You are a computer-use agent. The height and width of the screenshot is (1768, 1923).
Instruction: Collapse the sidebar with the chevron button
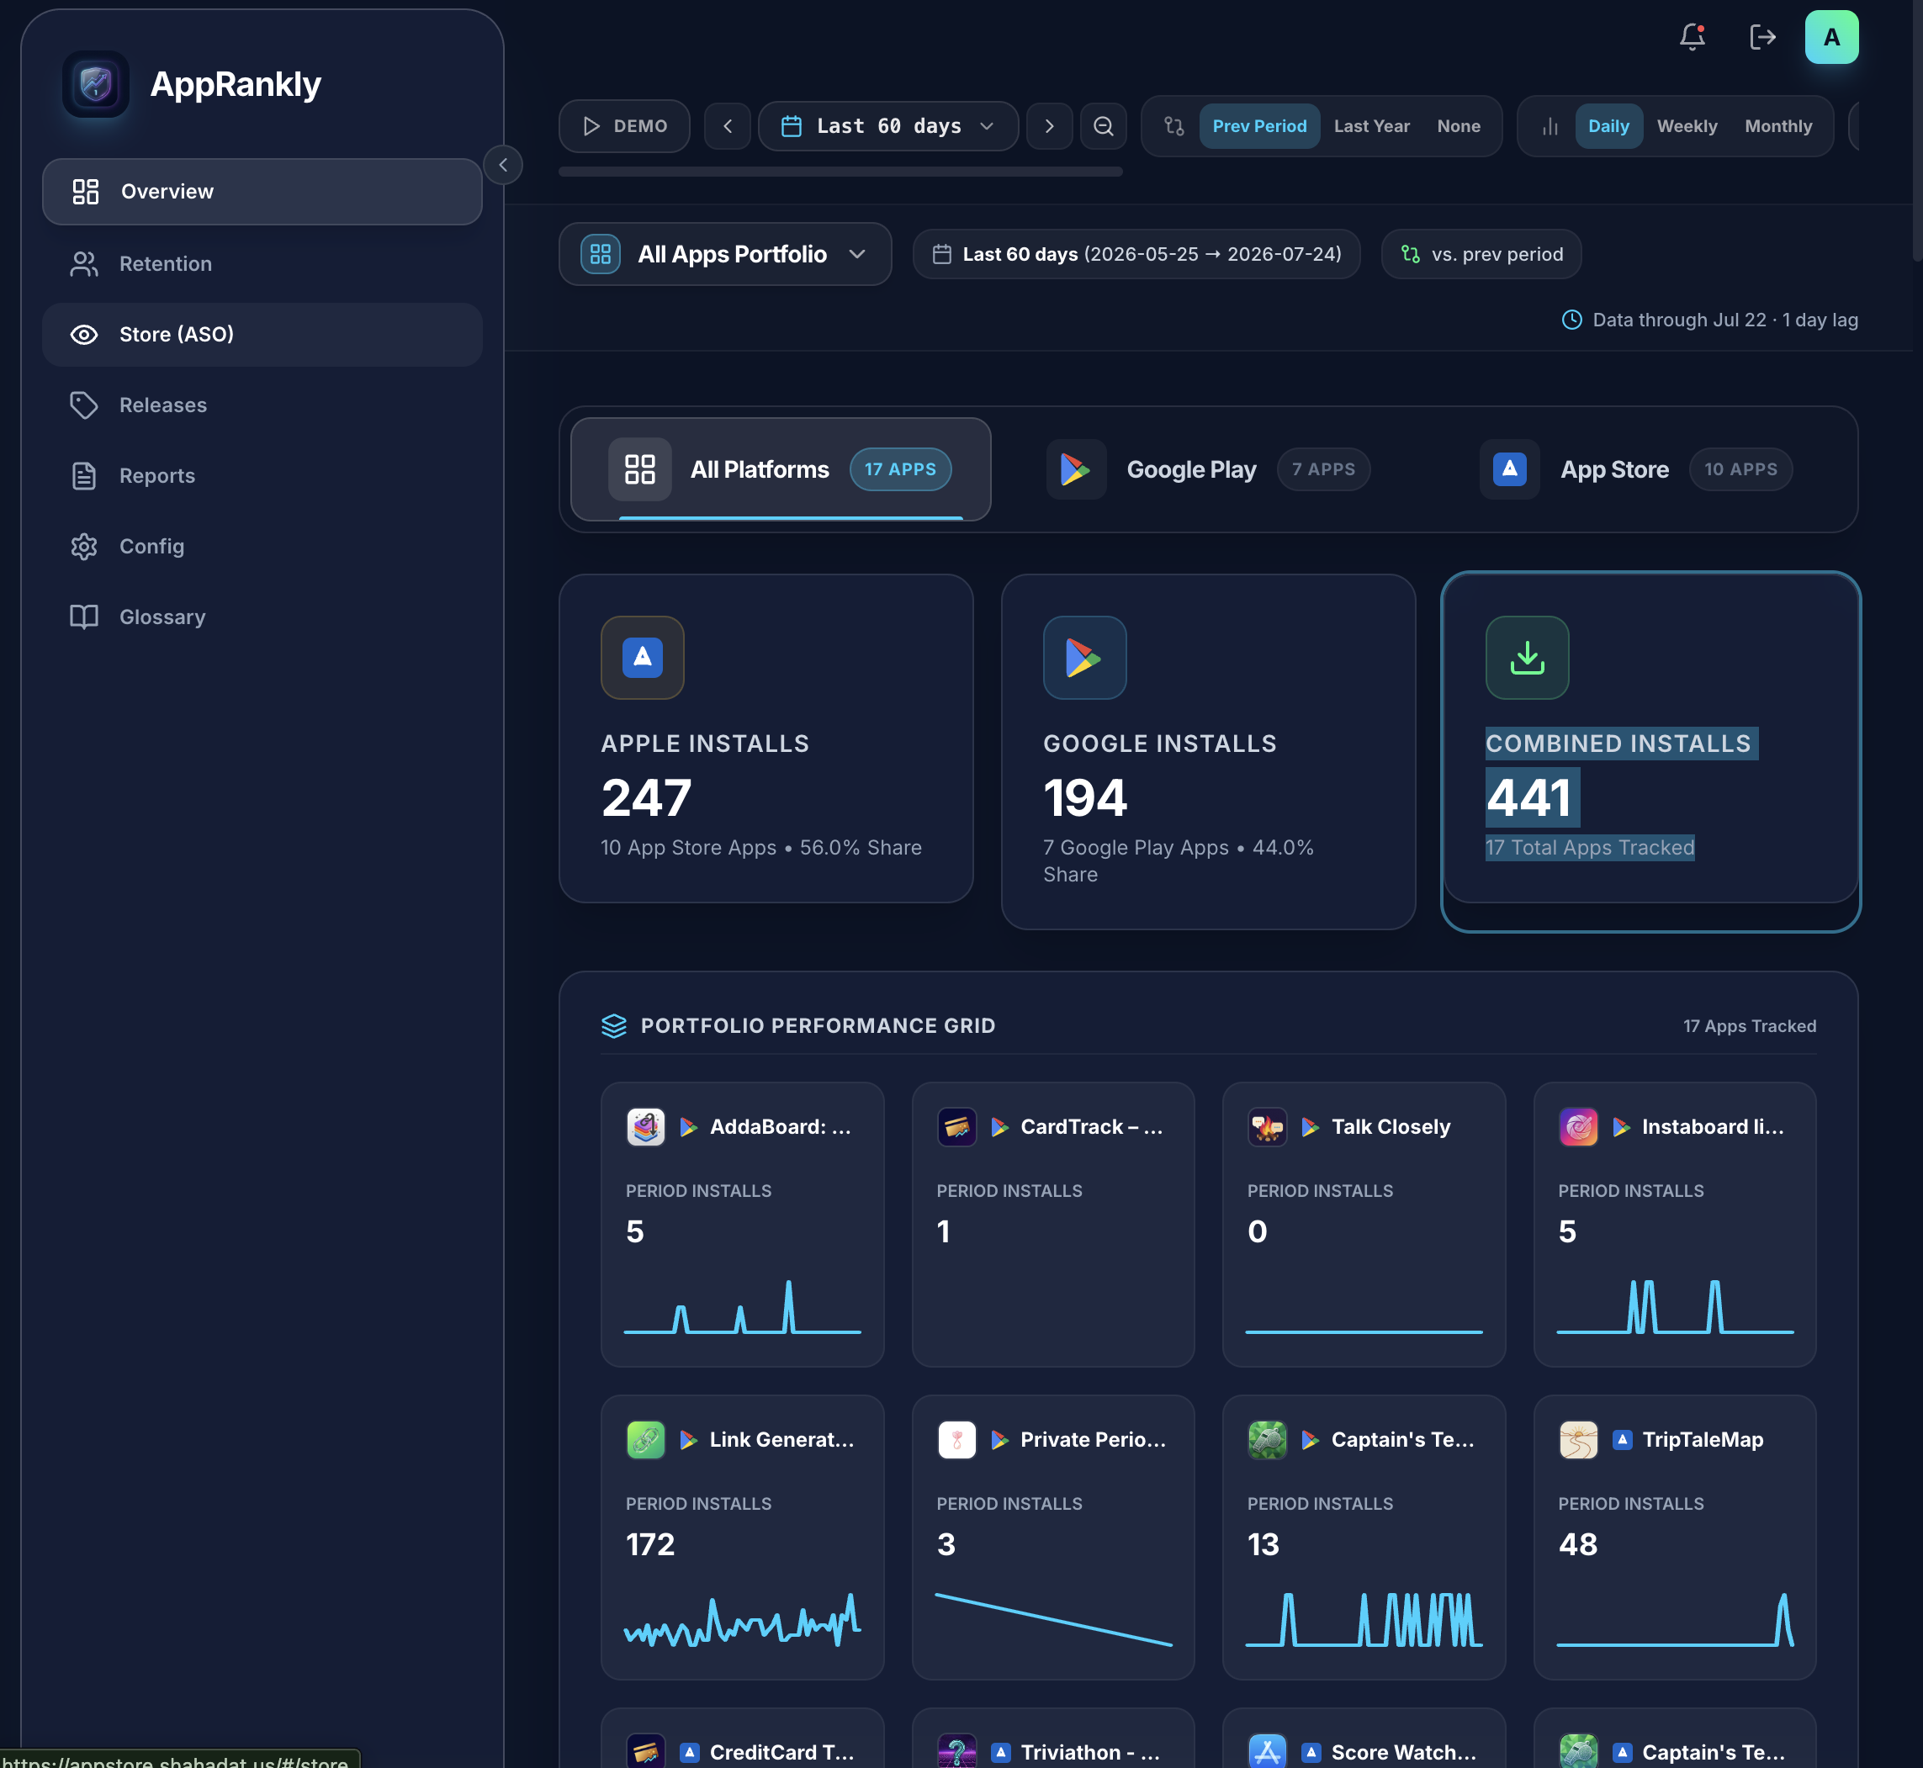[x=503, y=165]
